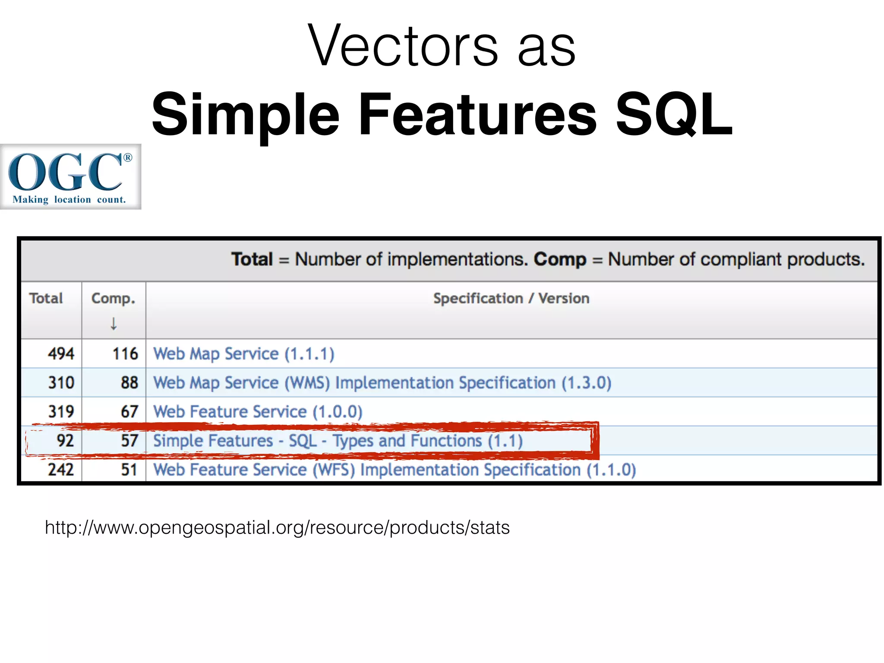Sort by the Comp. column arrow

click(x=114, y=323)
